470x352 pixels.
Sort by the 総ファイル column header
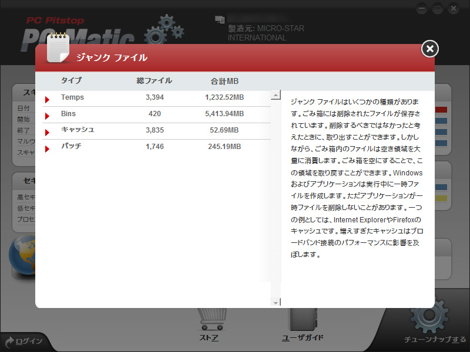click(x=154, y=81)
